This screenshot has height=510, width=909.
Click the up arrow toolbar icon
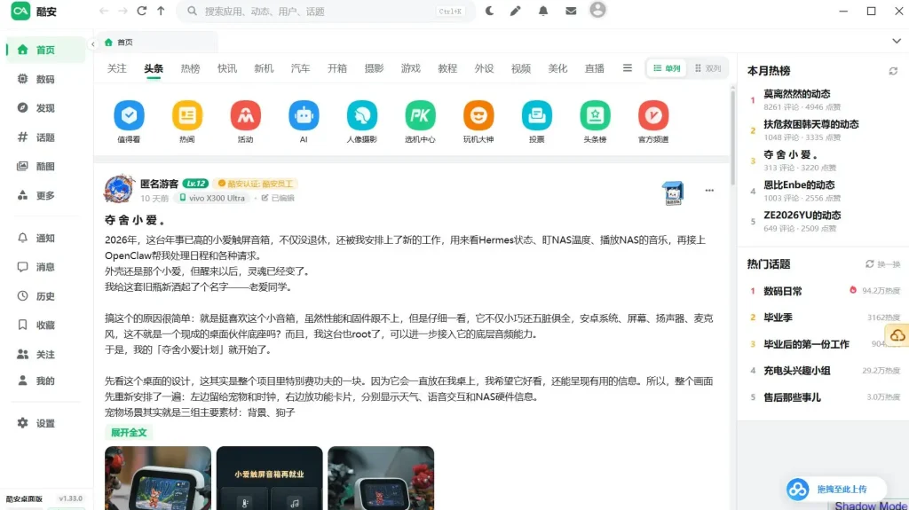pyautogui.click(x=161, y=11)
